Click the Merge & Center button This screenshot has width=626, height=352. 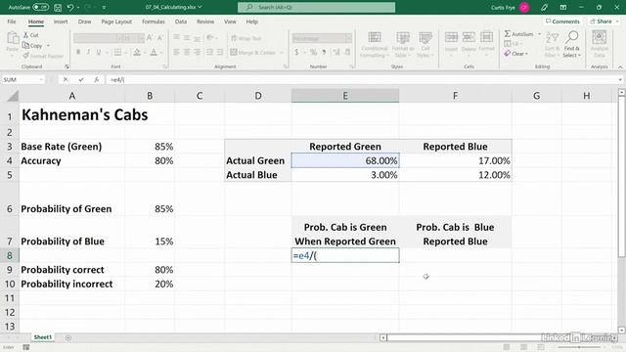pos(253,52)
